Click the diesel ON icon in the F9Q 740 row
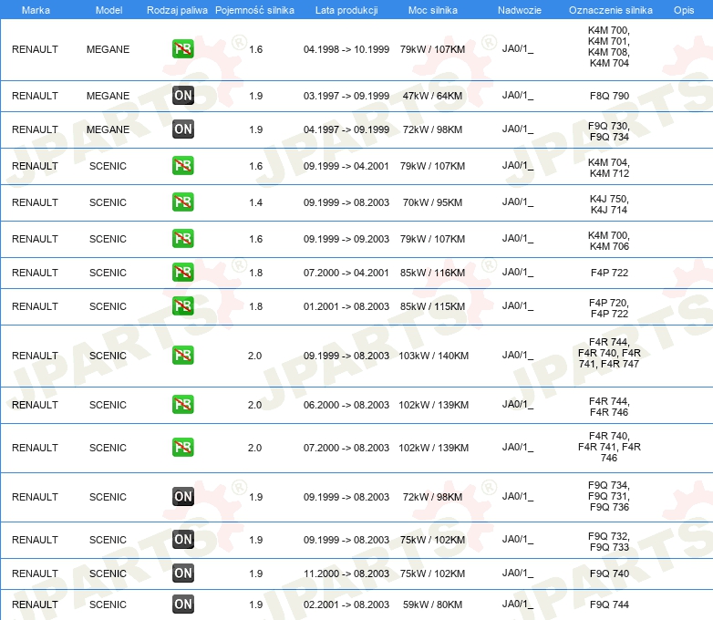Image resolution: width=713 pixels, height=620 pixels. click(x=182, y=573)
